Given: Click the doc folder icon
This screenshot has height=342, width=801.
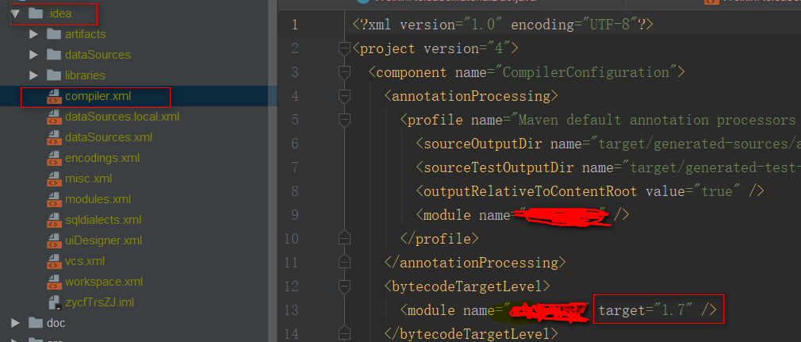Looking at the screenshot, I should [x=36, y=323].
